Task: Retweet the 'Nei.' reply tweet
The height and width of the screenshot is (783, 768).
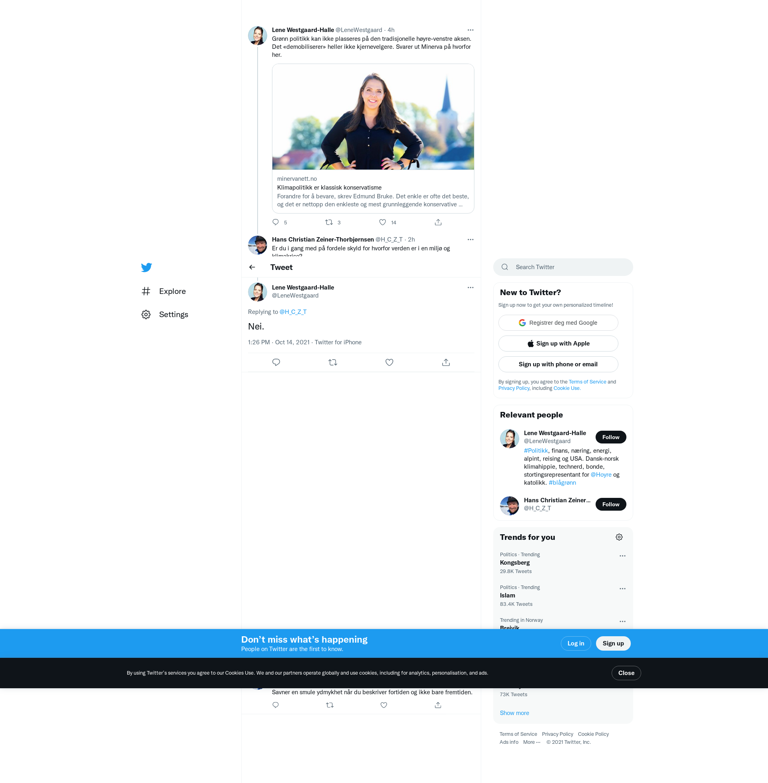Action: click(333, 362)
